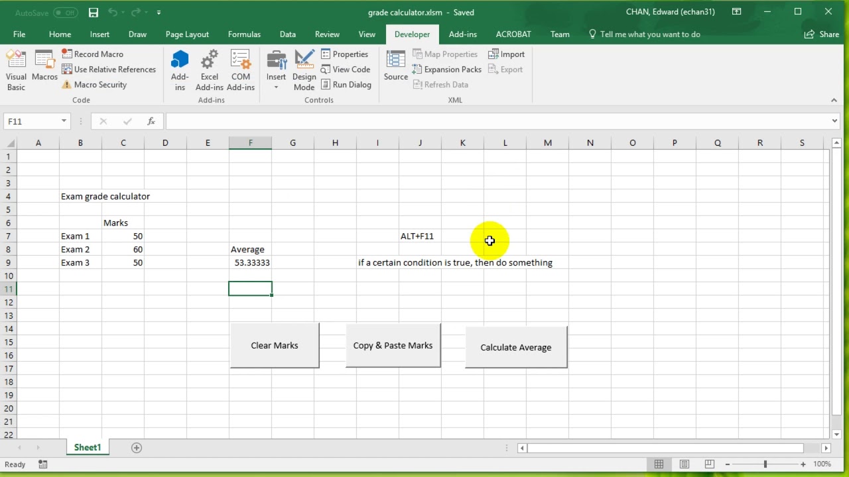Select column F header
849x477 pixels.
(x=250, y=143)
